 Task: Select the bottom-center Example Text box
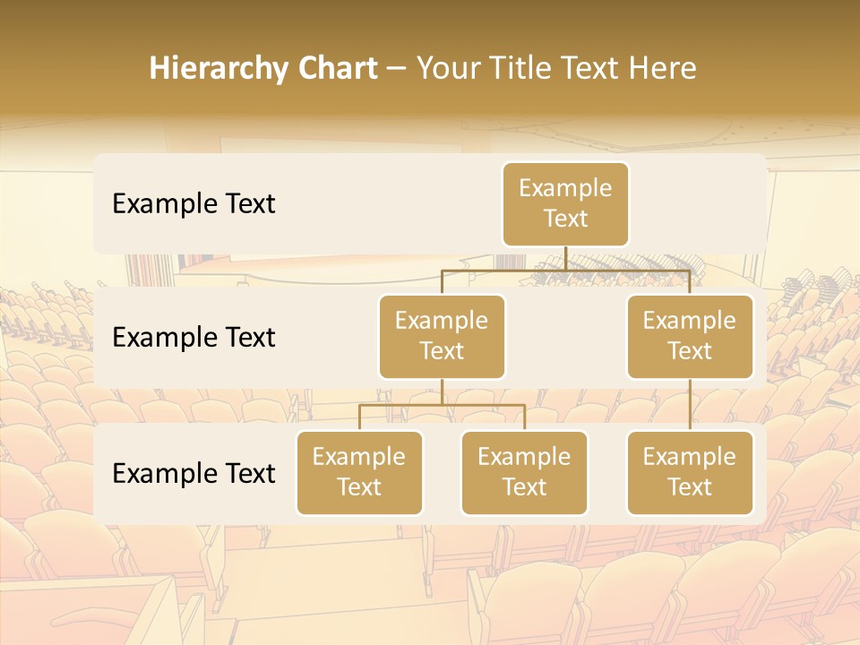(x=524, y=473)
